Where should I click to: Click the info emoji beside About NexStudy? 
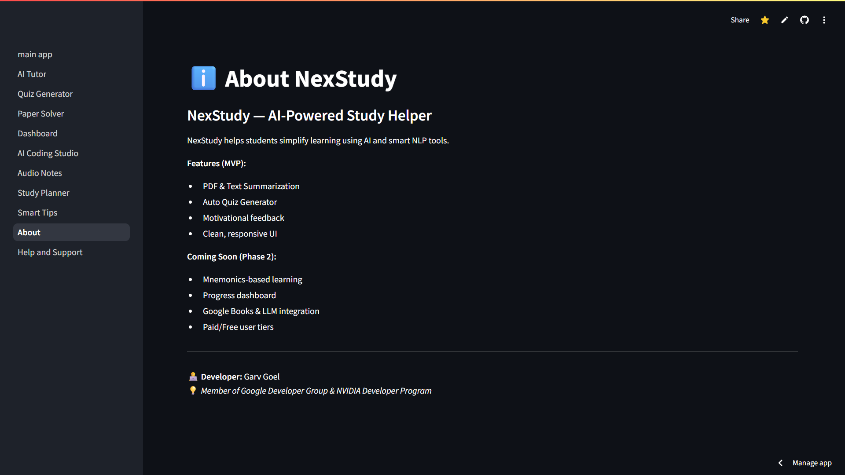click(202, 78)
